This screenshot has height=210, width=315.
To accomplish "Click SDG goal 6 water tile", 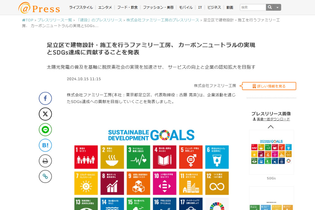I will coord(217,157).
